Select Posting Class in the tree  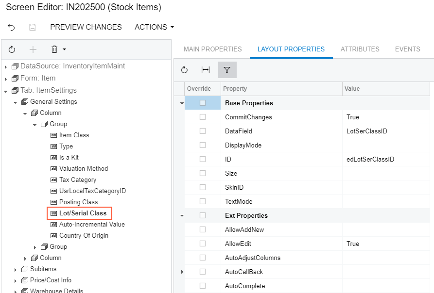pyautogui.click(x=78, y=202)
